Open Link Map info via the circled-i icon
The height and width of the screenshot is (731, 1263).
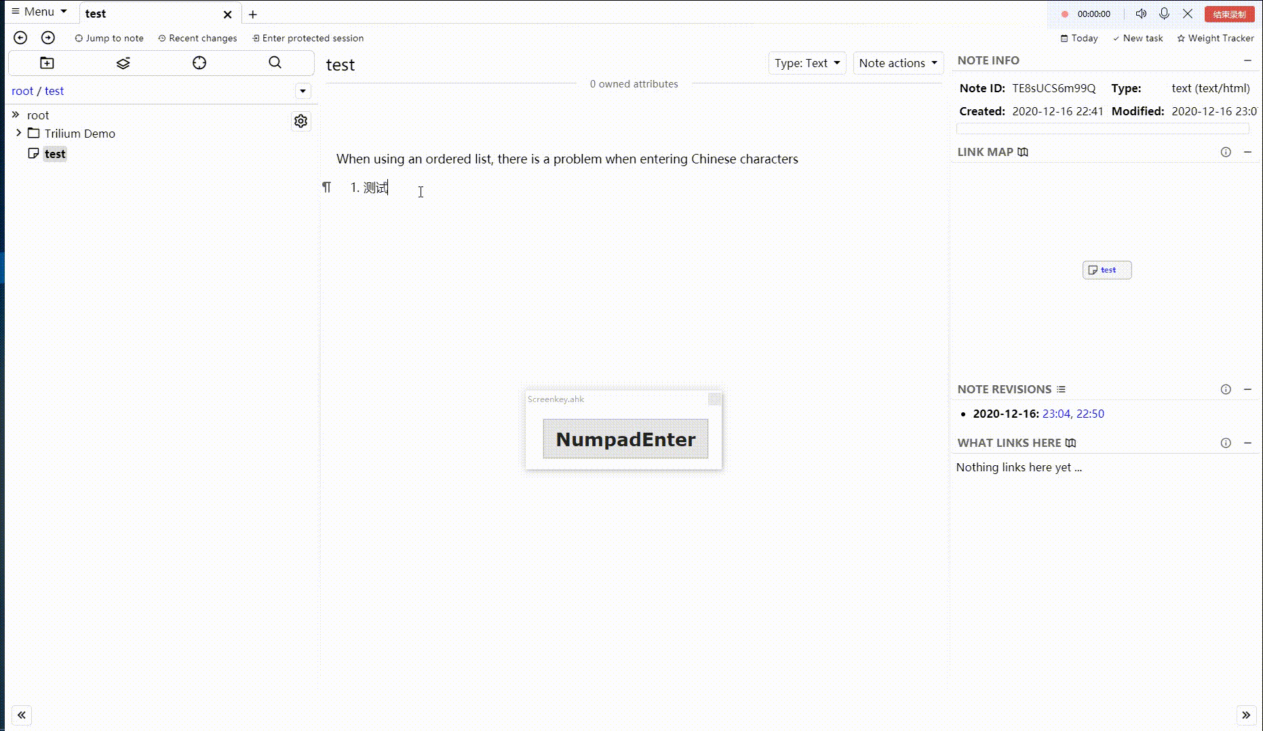tap(1226, 152)
